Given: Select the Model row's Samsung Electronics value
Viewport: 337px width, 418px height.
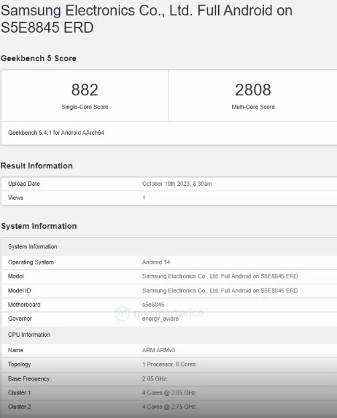Looking at the screenshot, I should (220, 276).
